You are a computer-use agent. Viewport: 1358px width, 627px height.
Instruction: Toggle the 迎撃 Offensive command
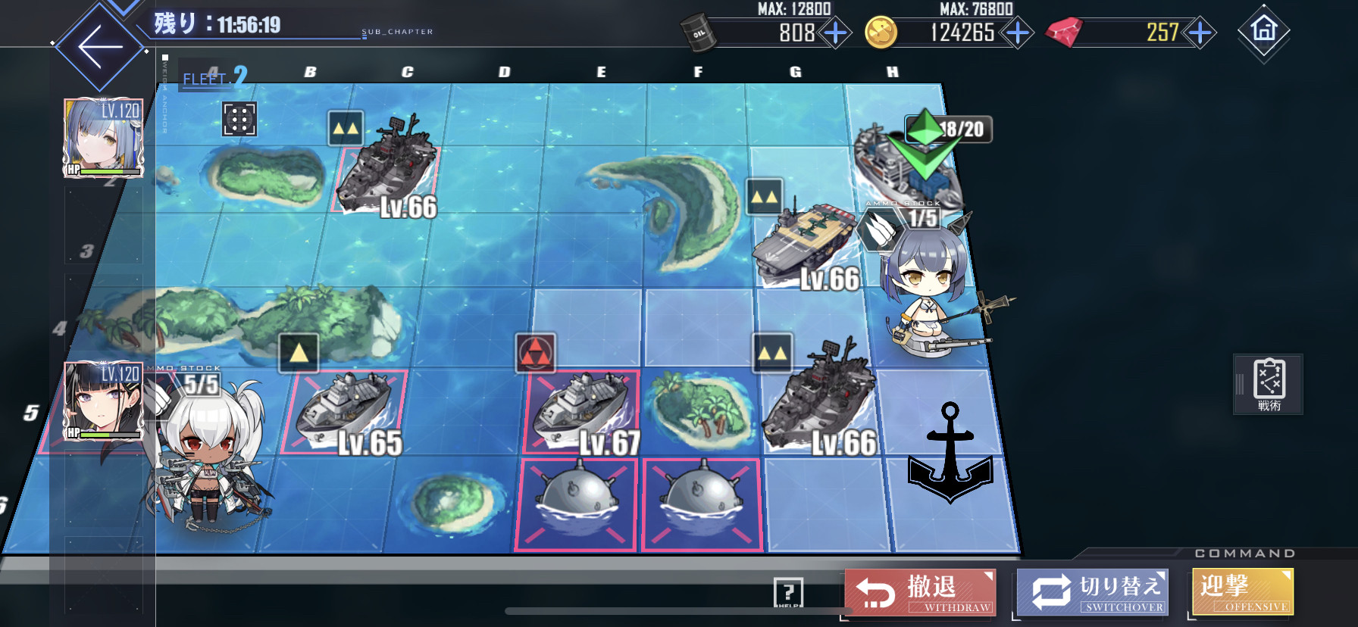[x=1243, y=591]
